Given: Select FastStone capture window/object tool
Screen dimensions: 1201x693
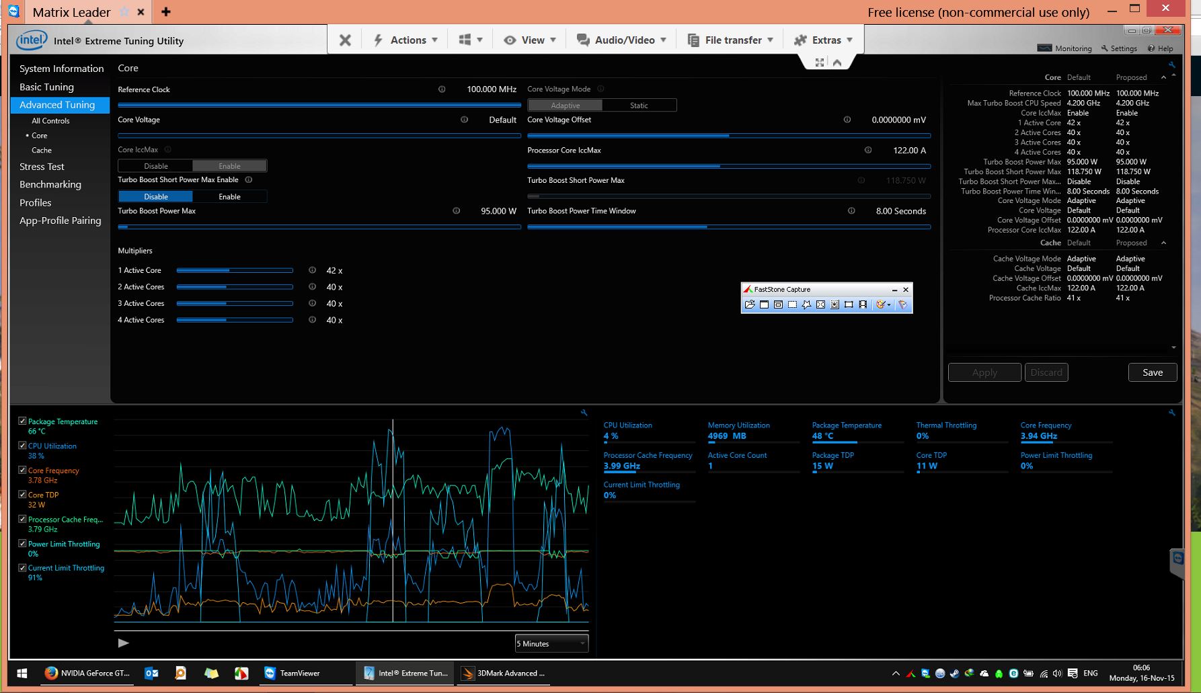Looking at the screenshot, I should pos(778,304).
